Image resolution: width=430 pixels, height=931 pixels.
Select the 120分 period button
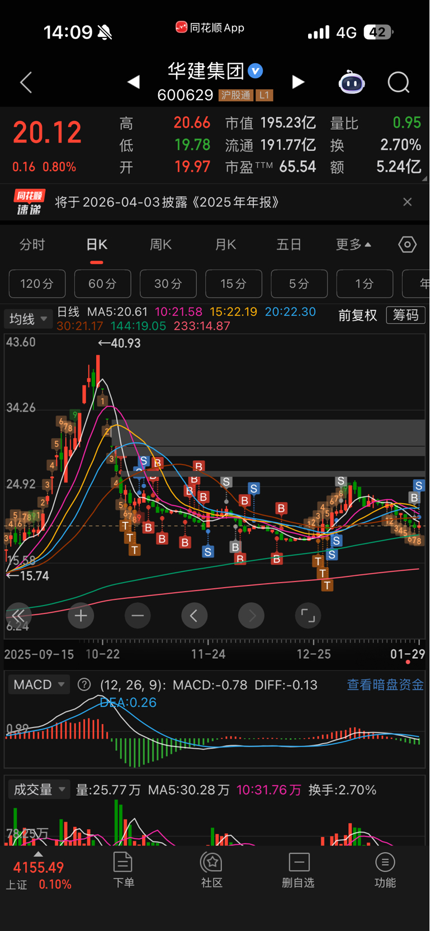(37, 284)
